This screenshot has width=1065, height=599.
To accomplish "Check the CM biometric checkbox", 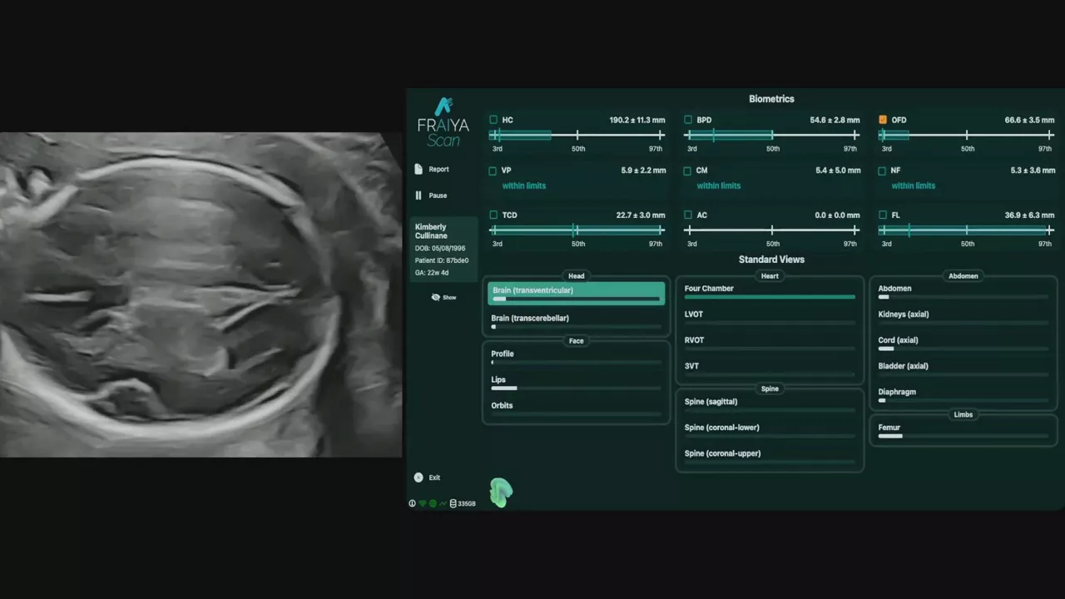I will pyautogui.click(x=688, y=171).
